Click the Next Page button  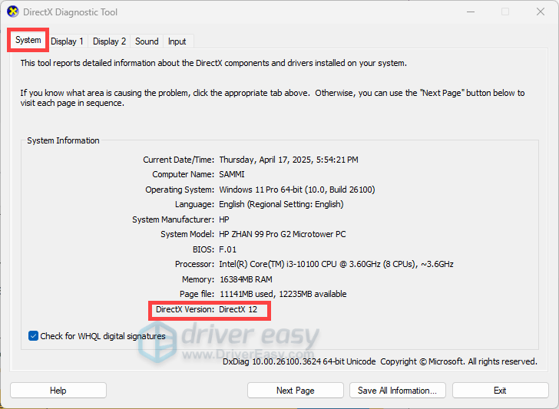(295, 391)
